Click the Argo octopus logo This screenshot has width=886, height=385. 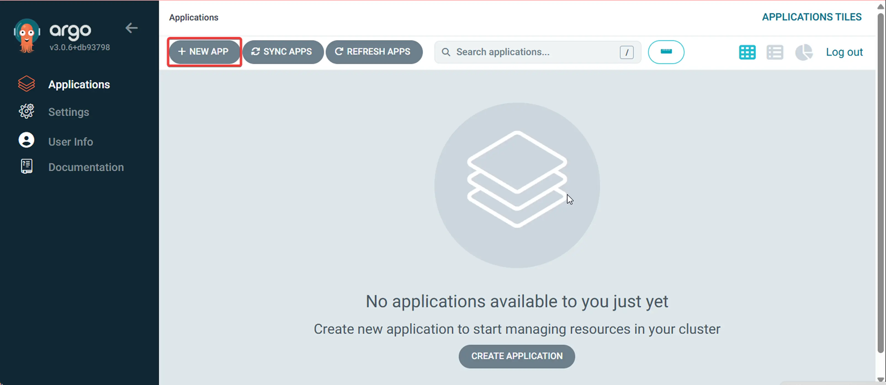26,34
